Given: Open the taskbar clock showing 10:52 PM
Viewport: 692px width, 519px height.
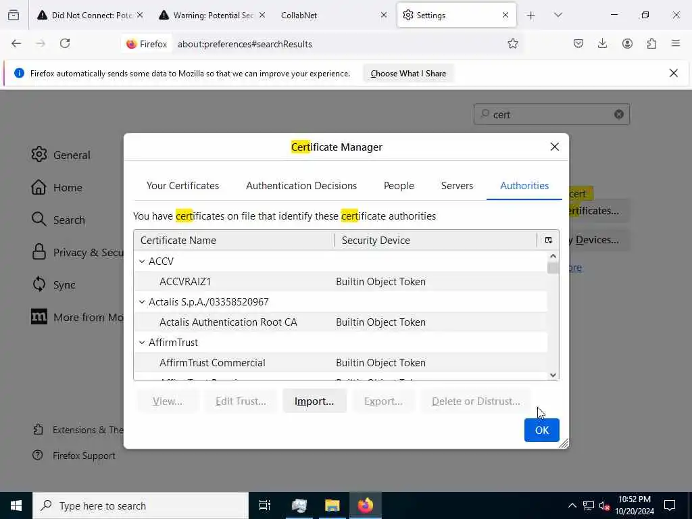Looking at the screenshot, I should 635,505.
